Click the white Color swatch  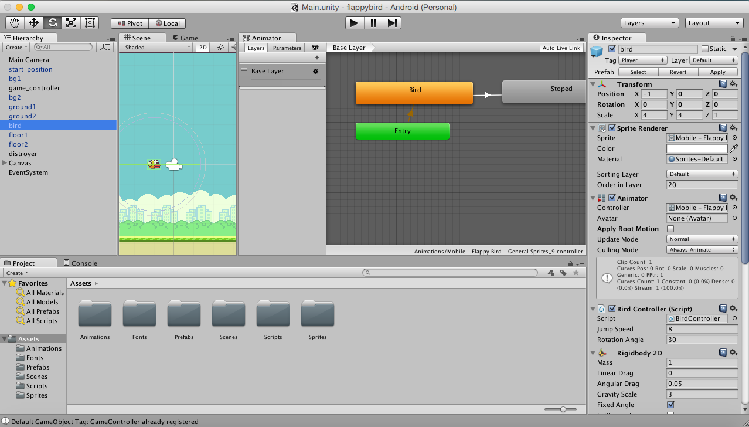(x=697, y=148)
